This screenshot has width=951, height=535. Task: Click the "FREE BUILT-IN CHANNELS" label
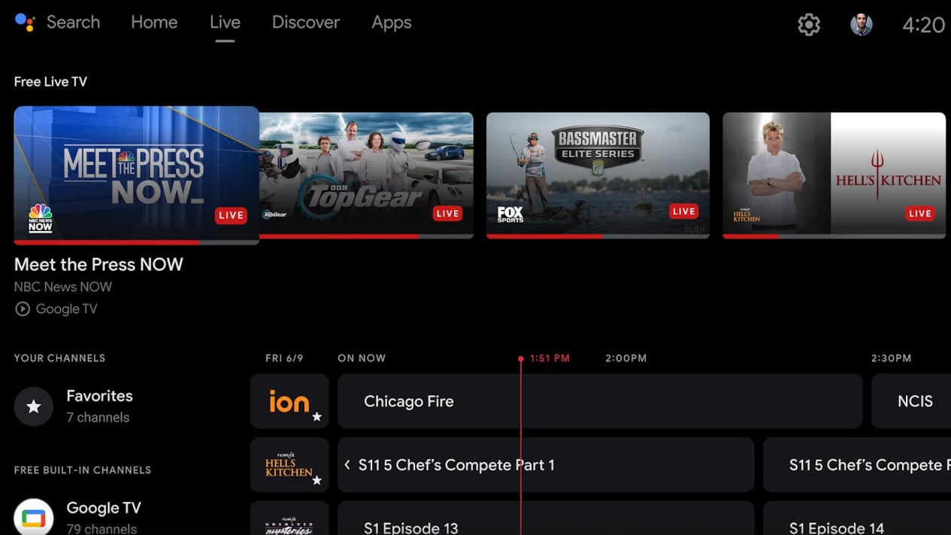(83, 470)
